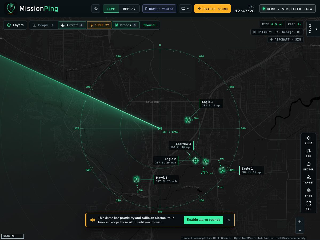Open the Eagle 1 label card
Viewport: 320px width, 240px height.
[x=252, y=170]
